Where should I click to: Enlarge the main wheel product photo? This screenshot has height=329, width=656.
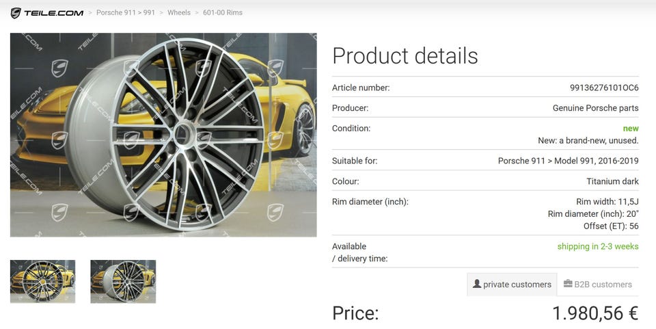[x=163, y=135]
